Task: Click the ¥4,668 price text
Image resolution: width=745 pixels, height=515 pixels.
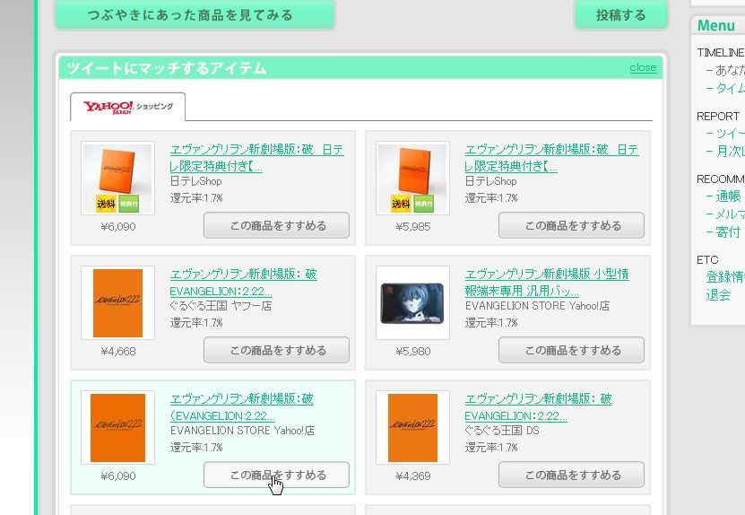Action: pyautogui.click(x=118, y=352)
